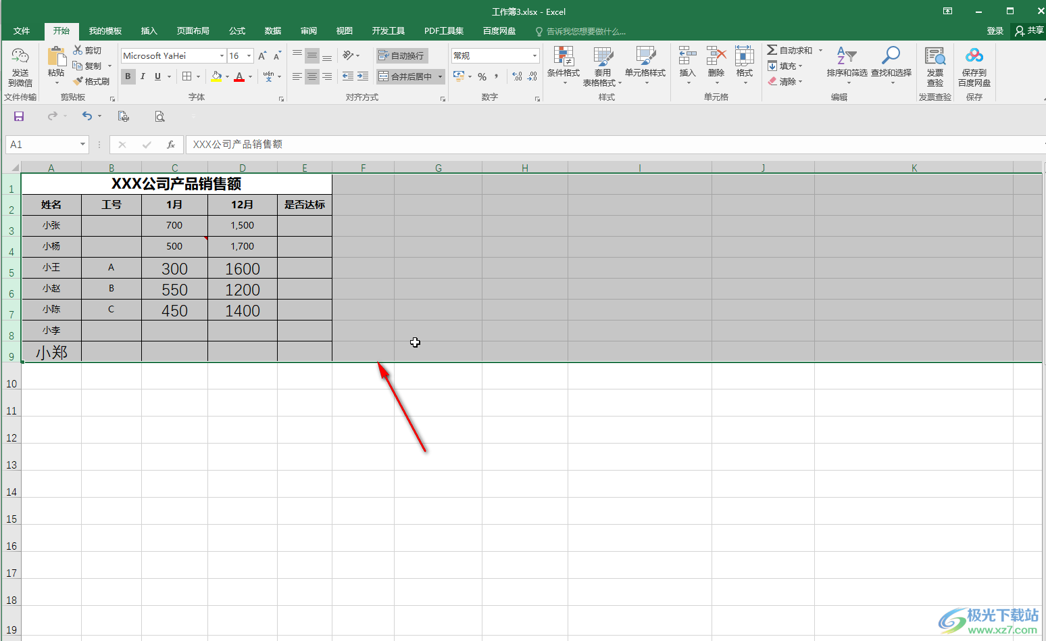This screenshot has width=1046, height=641.
Task: Open the font size 16 dropdown
Action: tap(249, 55)
